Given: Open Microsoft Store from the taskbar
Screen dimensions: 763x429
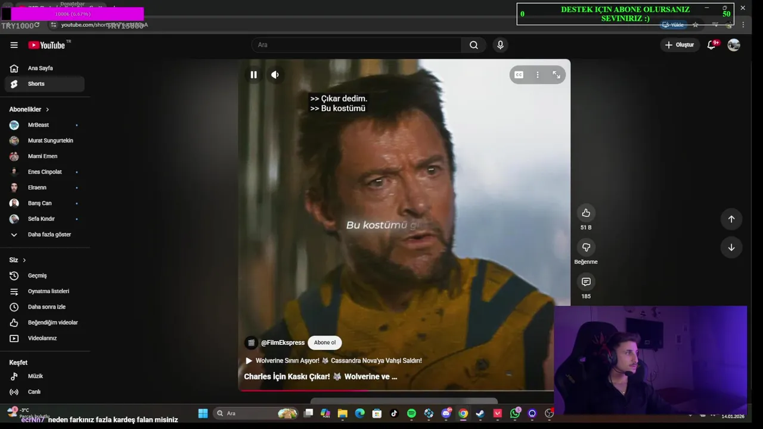Looking at the screenshot, I should pos(377,414).
